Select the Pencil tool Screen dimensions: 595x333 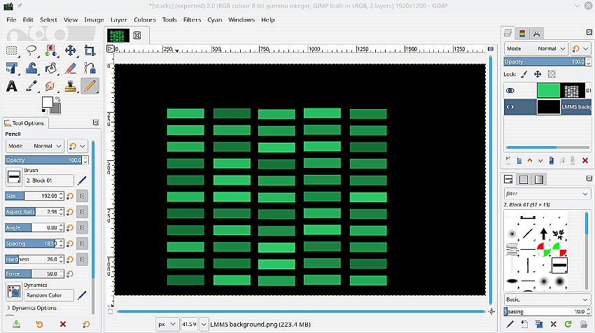click(x=90, y=86)
